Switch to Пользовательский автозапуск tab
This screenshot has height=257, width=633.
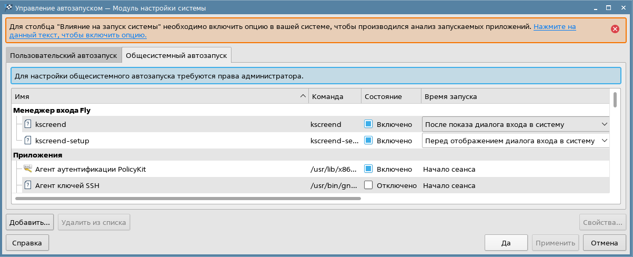(x=63, y=55)
